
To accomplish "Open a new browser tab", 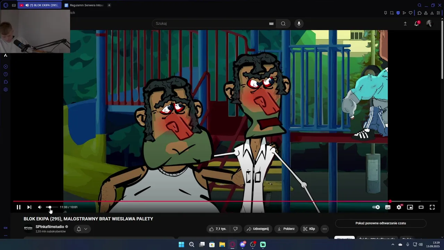I will pyautogui.click(x=109, y=5).
